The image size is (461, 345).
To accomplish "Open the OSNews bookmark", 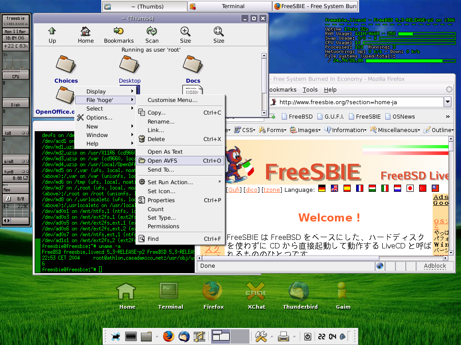I will pos(400,116).
